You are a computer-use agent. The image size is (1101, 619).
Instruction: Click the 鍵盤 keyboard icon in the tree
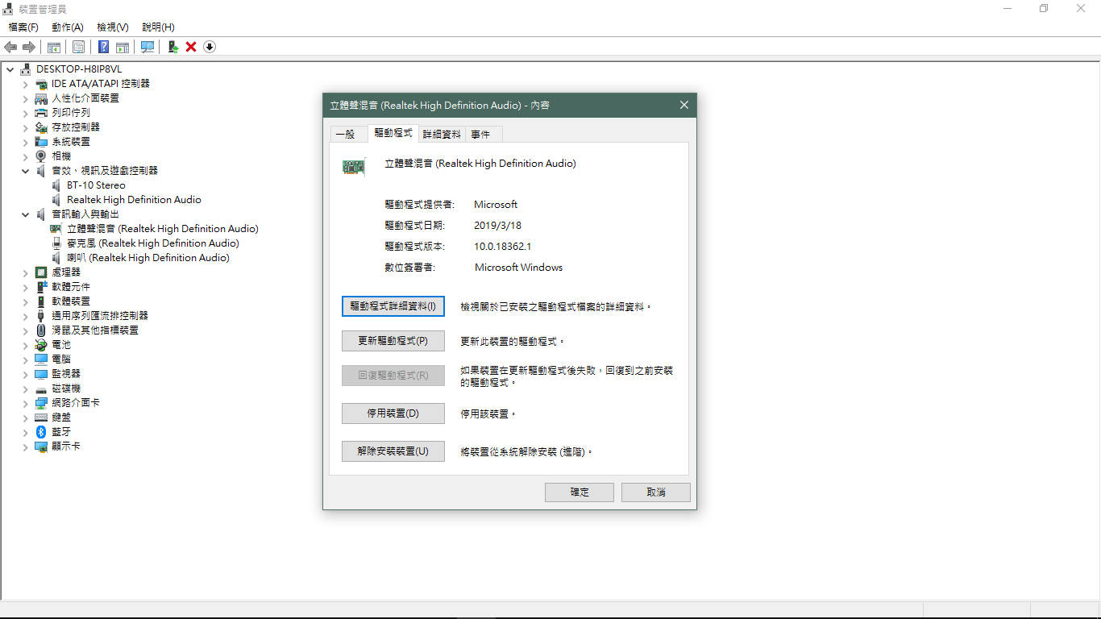[x=41, y=418]
